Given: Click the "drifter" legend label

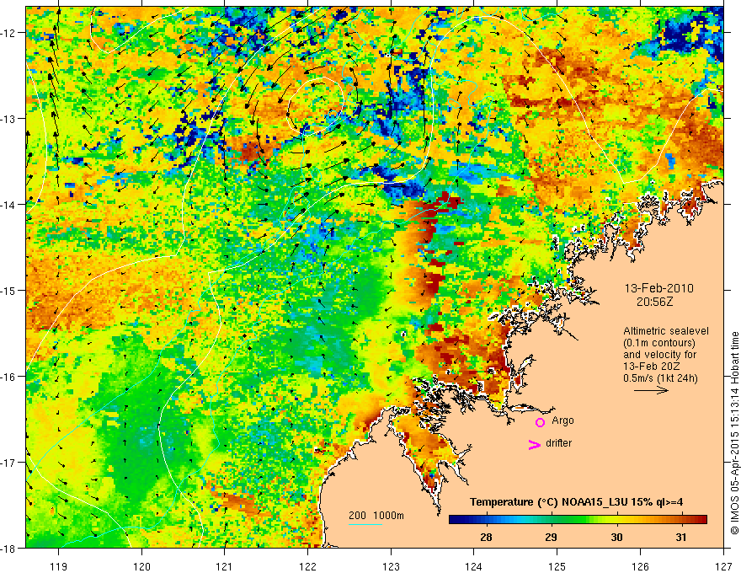Looking at the screenshot, I should point(558,443).
